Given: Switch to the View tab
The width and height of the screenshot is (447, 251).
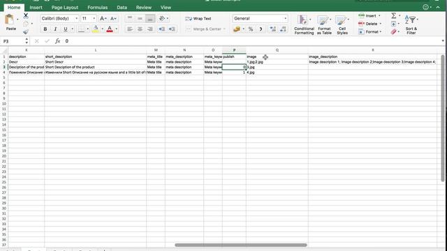Looking at the screenshot, I should [166, 8].
